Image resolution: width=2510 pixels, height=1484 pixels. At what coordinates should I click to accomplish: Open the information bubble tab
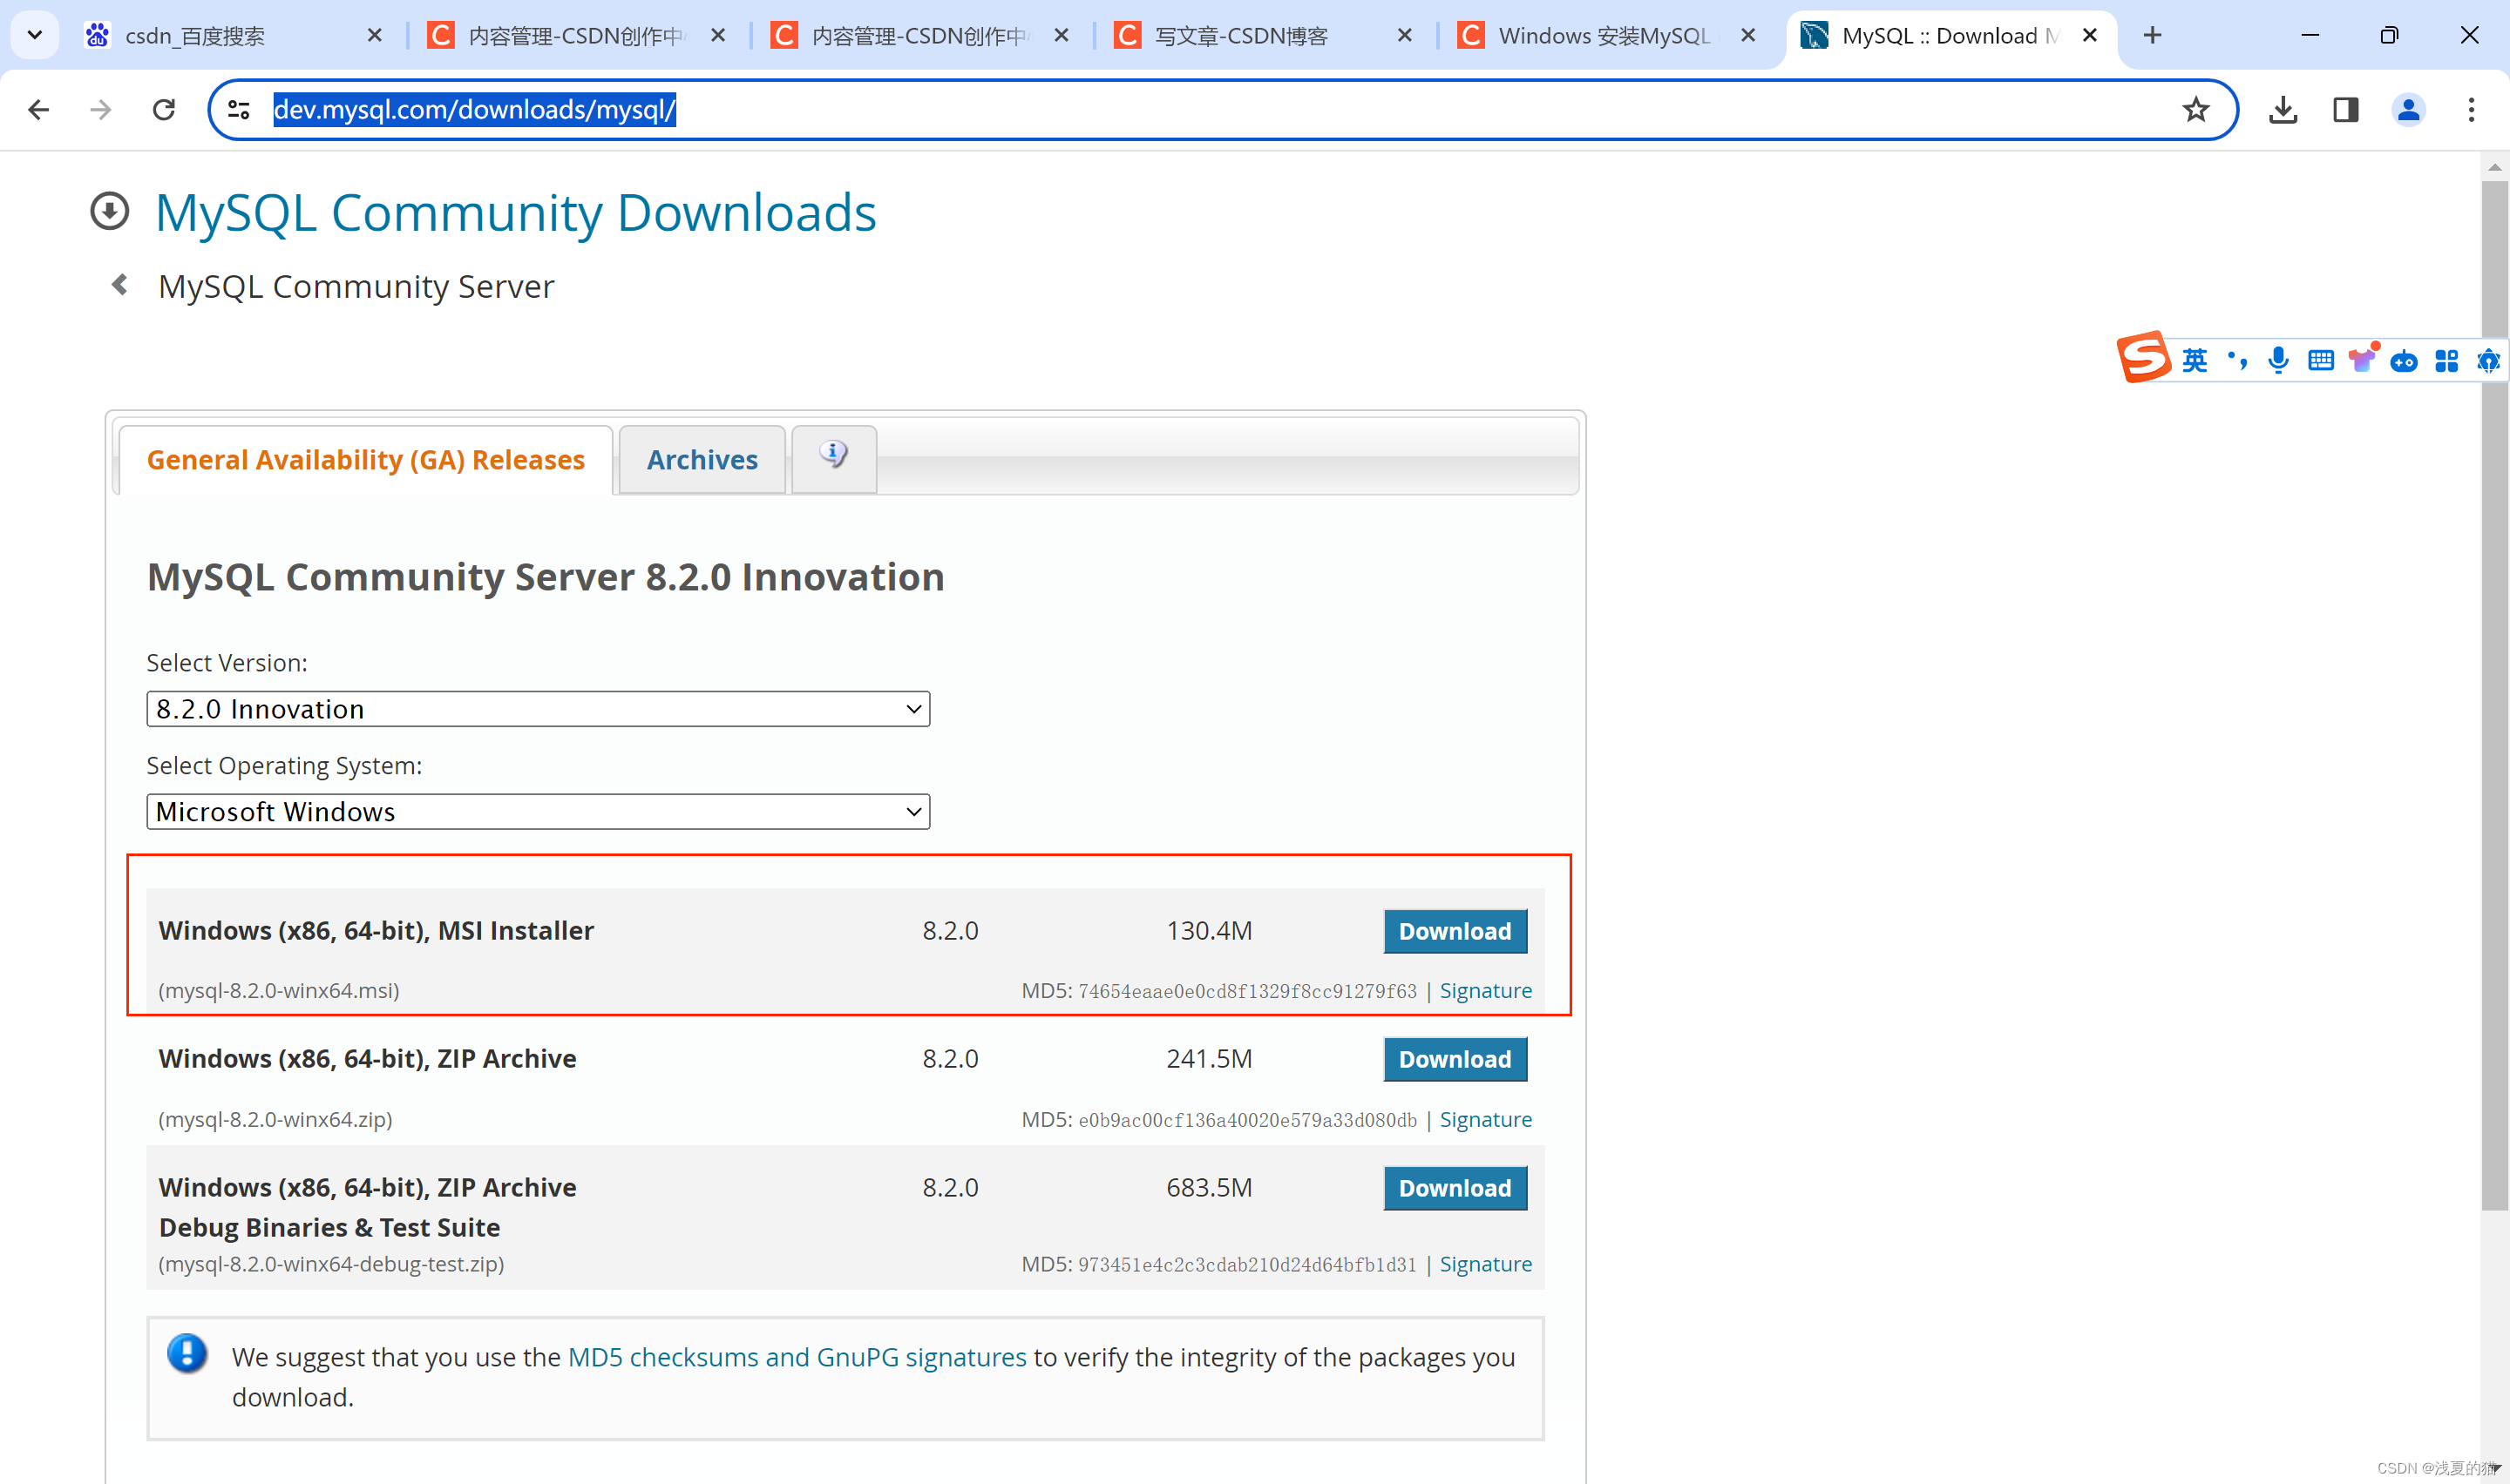click(833, 458)
